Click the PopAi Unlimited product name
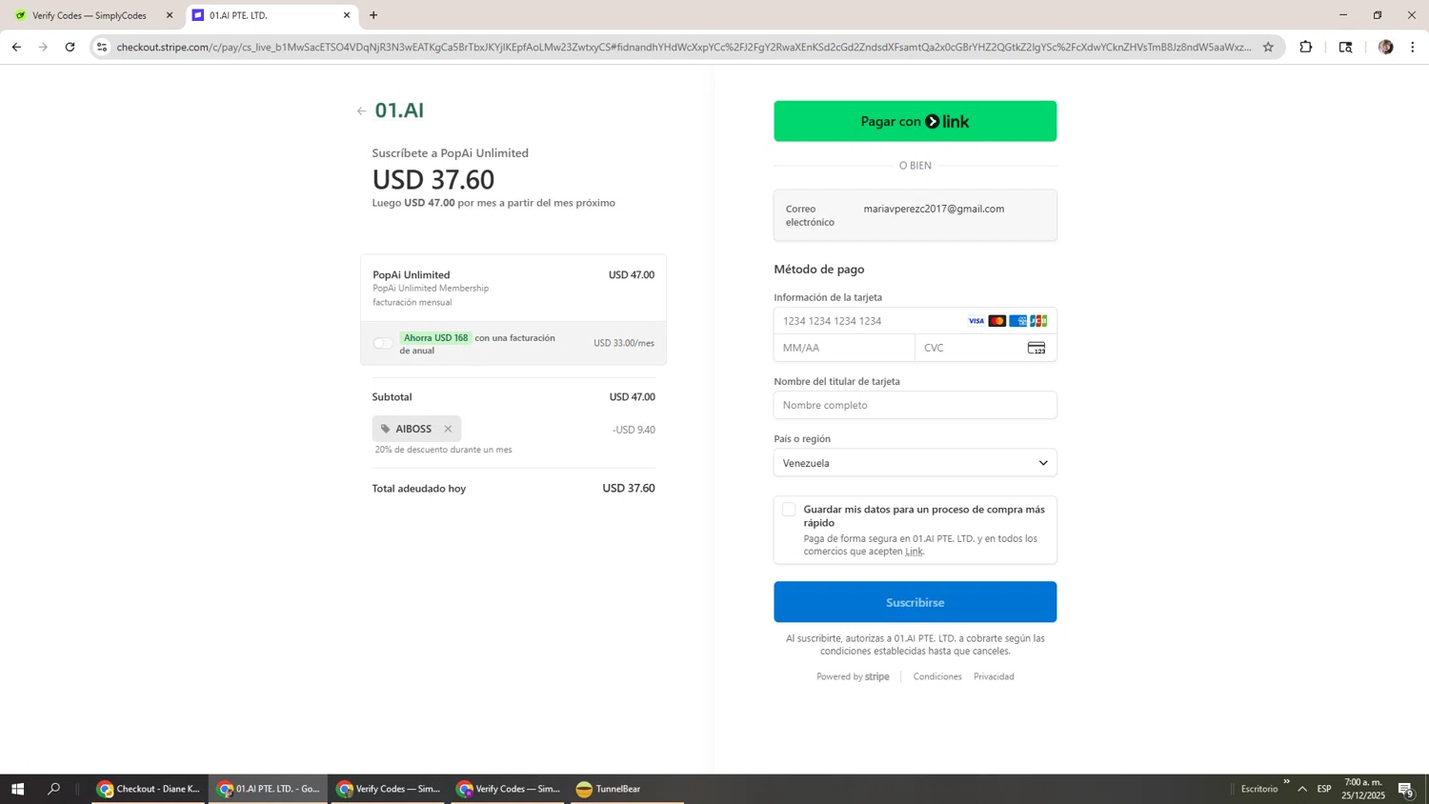The height and width of the screenshot is (804, 1429). pyautogui.click(x=412, y=275)
